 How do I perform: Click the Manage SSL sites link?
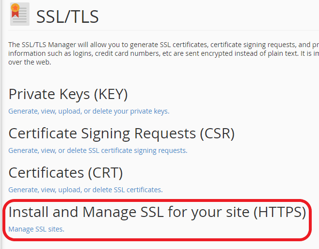point(36,229)
